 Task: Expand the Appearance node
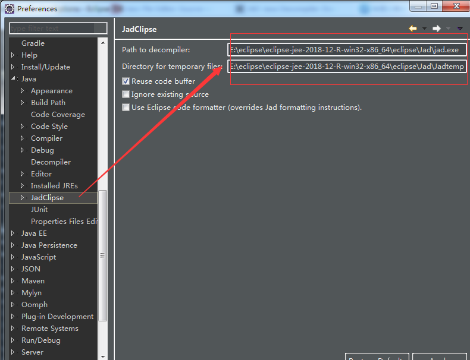22,90
